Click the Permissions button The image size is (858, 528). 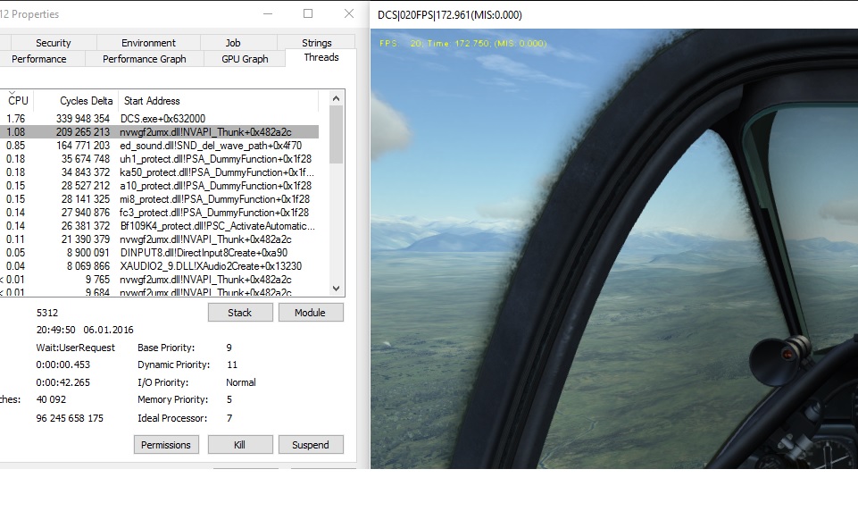point(166,445)
